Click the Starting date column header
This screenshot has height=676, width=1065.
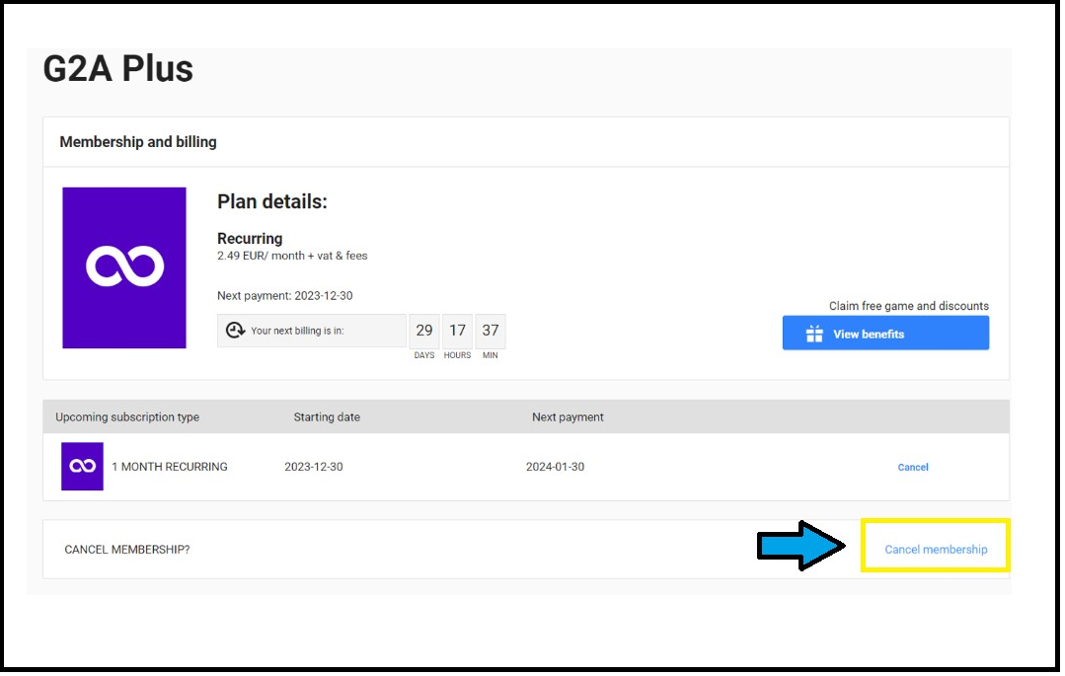pyautogui.click(x=327, y=417)
